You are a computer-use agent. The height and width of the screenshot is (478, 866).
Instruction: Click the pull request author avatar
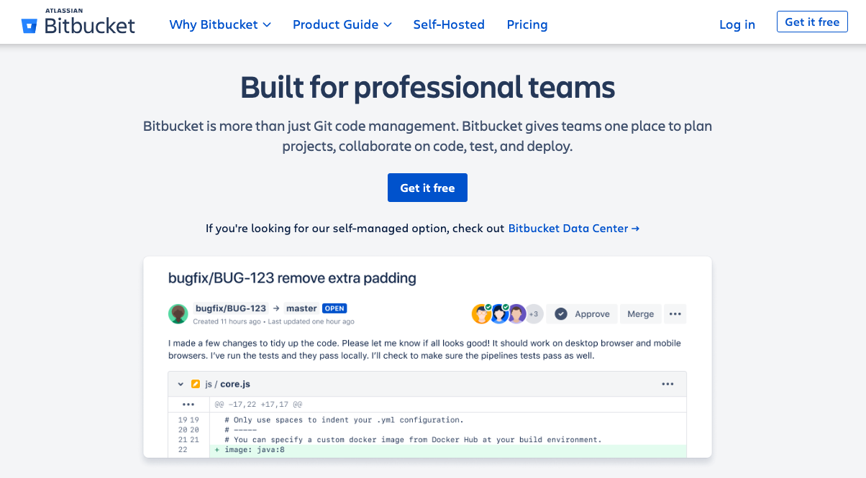point(178,314)
